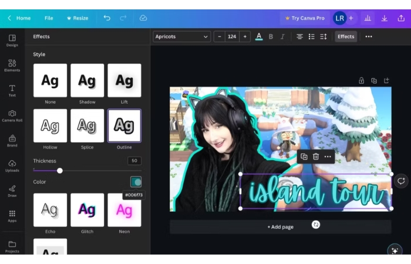Click the Redo arrow
Viewport: 411px width, 264px height.
(123, 18)
